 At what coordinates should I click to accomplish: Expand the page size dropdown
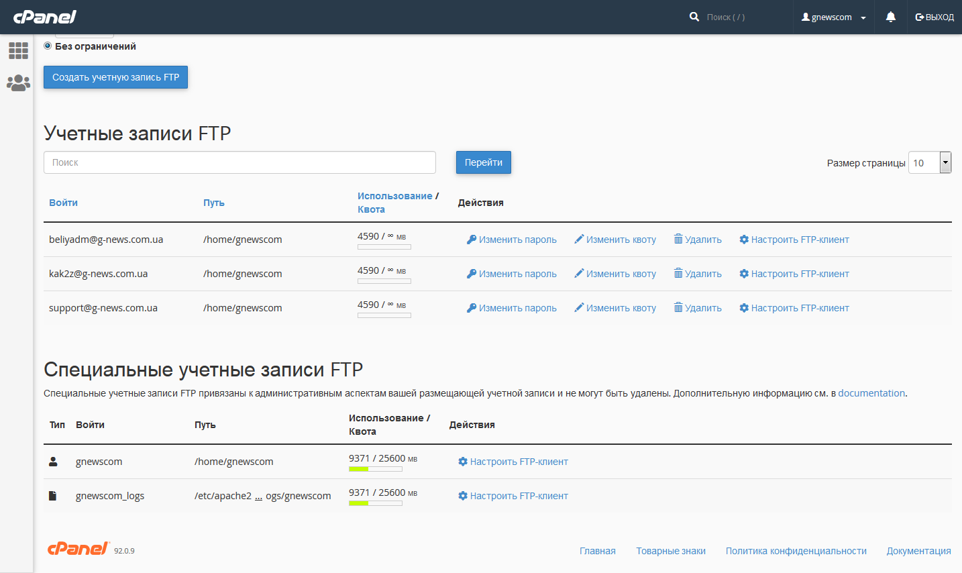[x=945, y=162]
